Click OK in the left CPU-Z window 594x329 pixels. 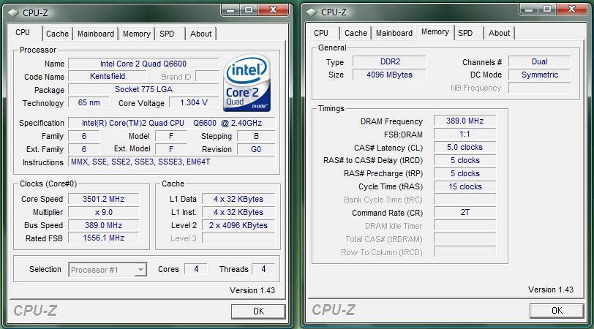pos(258,311)
